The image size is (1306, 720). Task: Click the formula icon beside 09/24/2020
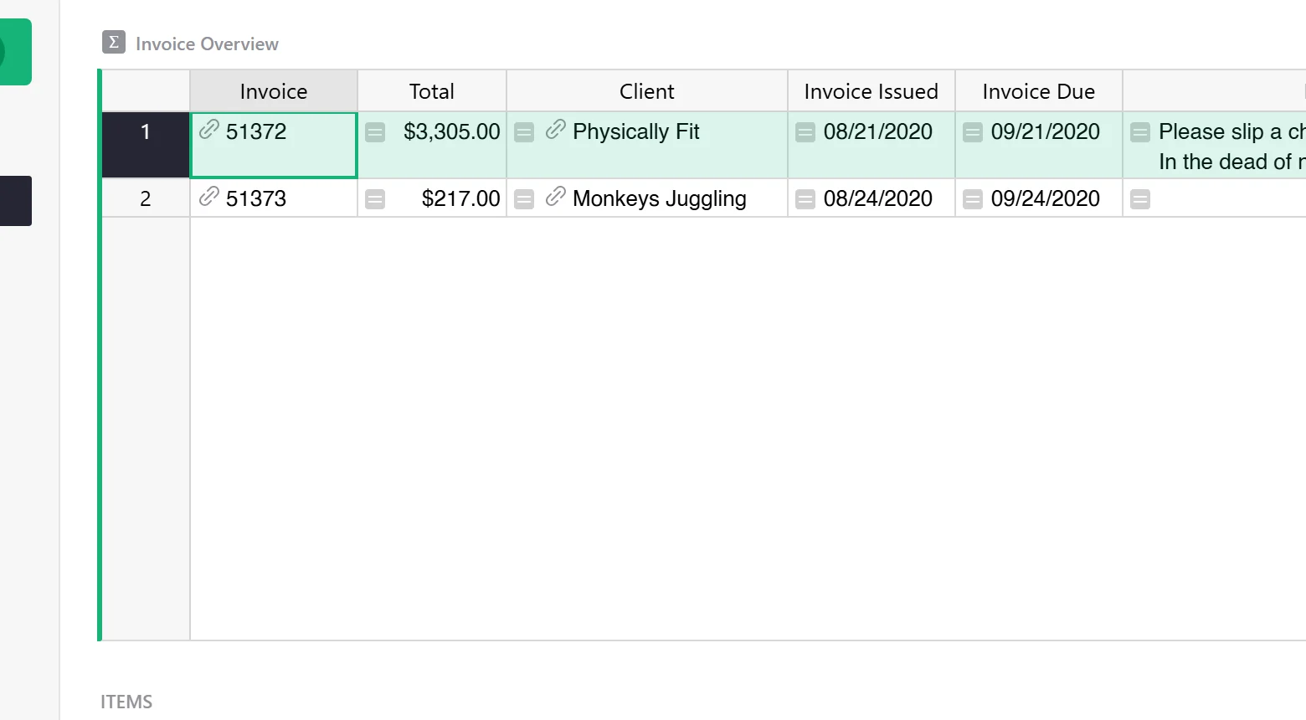pyautogui.click(x=973, y=199)
